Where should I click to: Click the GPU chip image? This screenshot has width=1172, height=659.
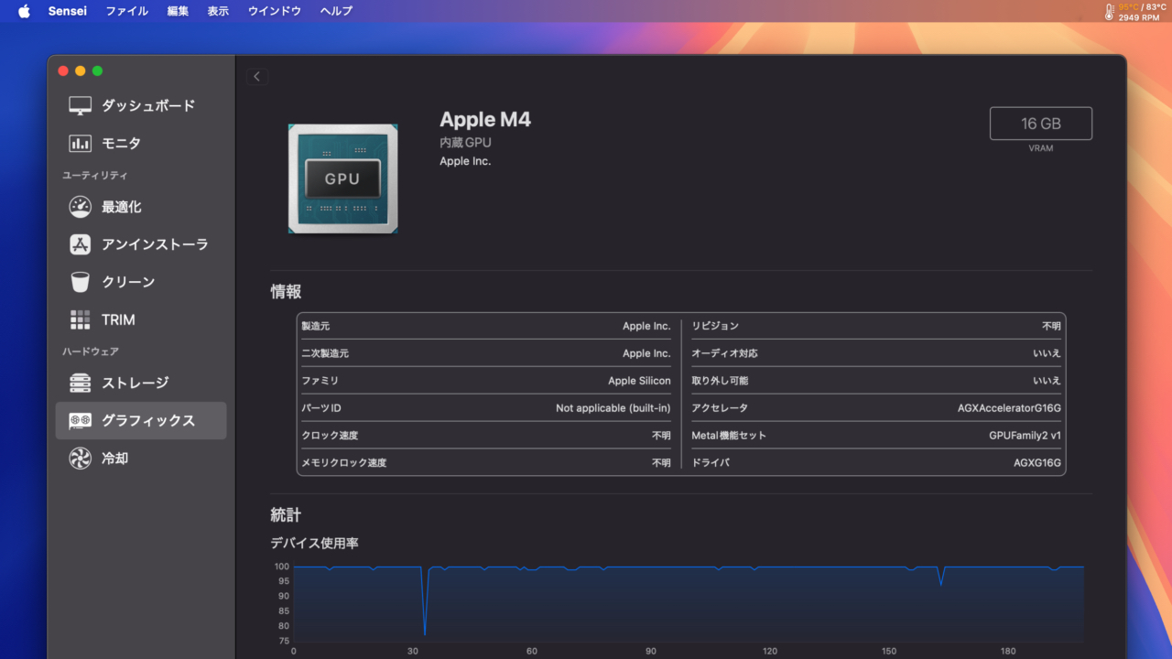coord(342,178)
